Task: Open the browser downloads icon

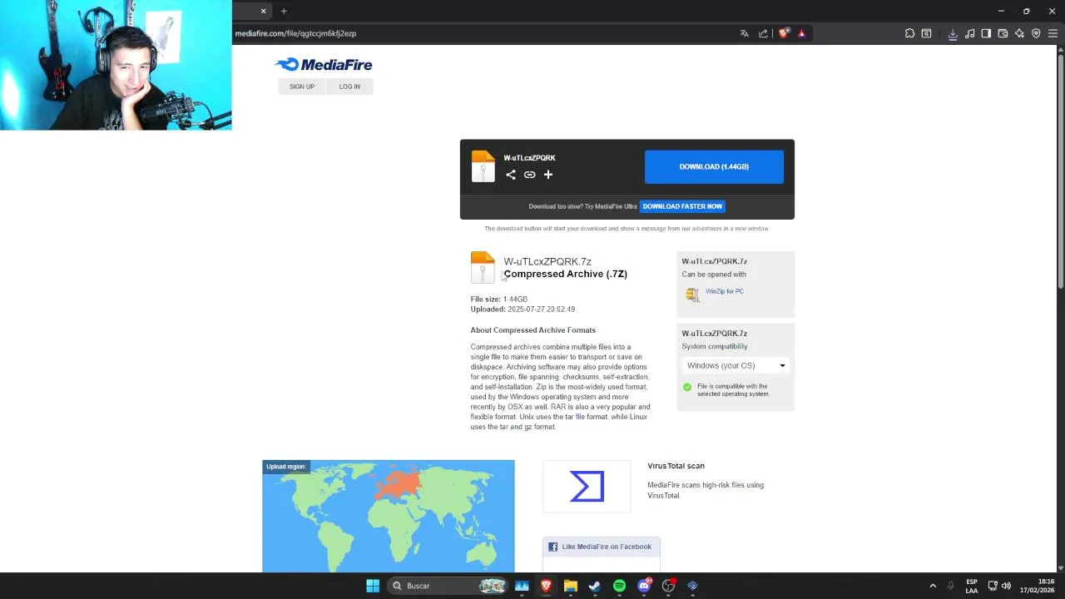Action: pos(953,33)
